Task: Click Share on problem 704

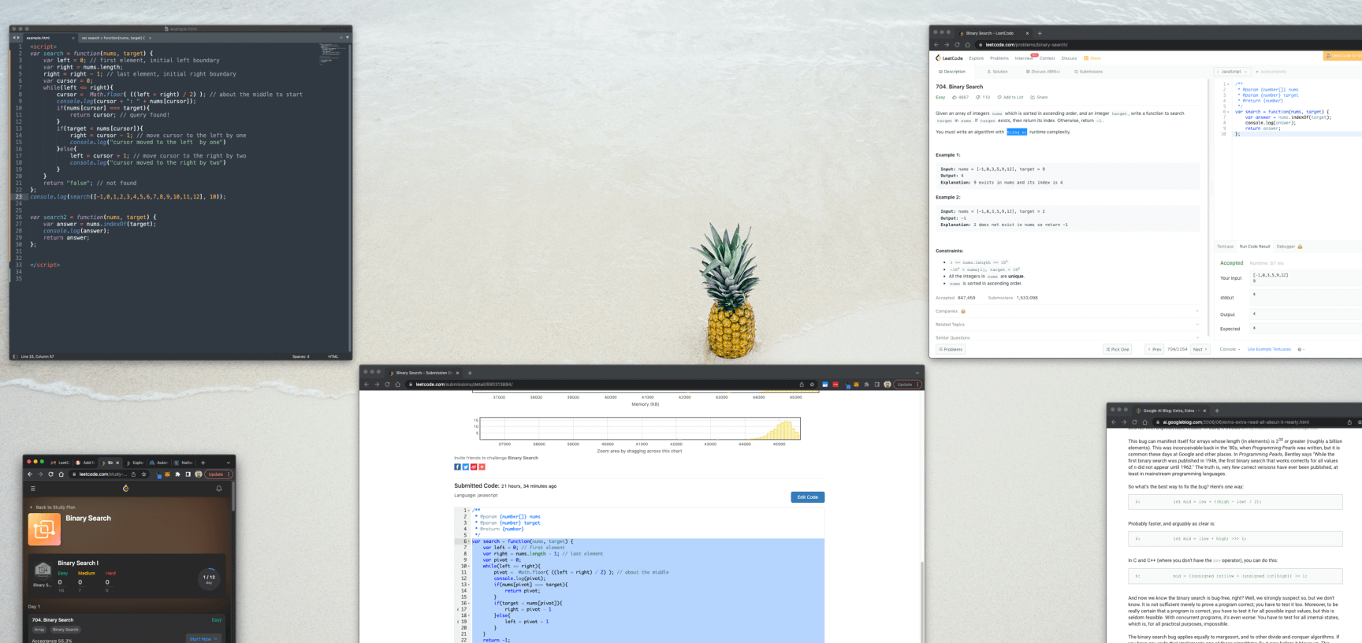Action: pyautogui.click(x=1039, y=97)
